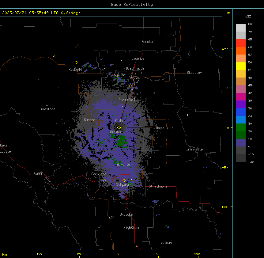Click the white plus marker north of Drumheller
This screenshot has height=258, width=264.
coord(187,115)
